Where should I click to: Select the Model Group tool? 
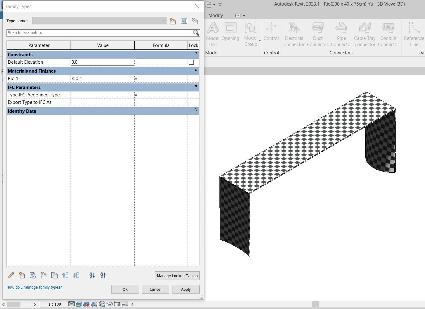[251, 34]
